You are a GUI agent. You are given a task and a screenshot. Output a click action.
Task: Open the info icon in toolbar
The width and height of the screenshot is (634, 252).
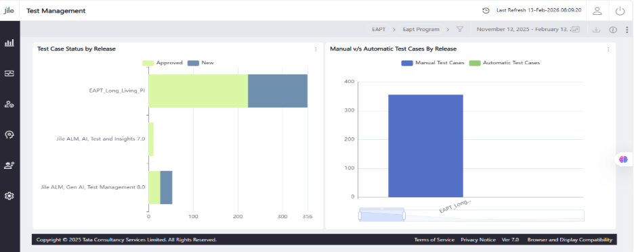[x=613, y=30]
